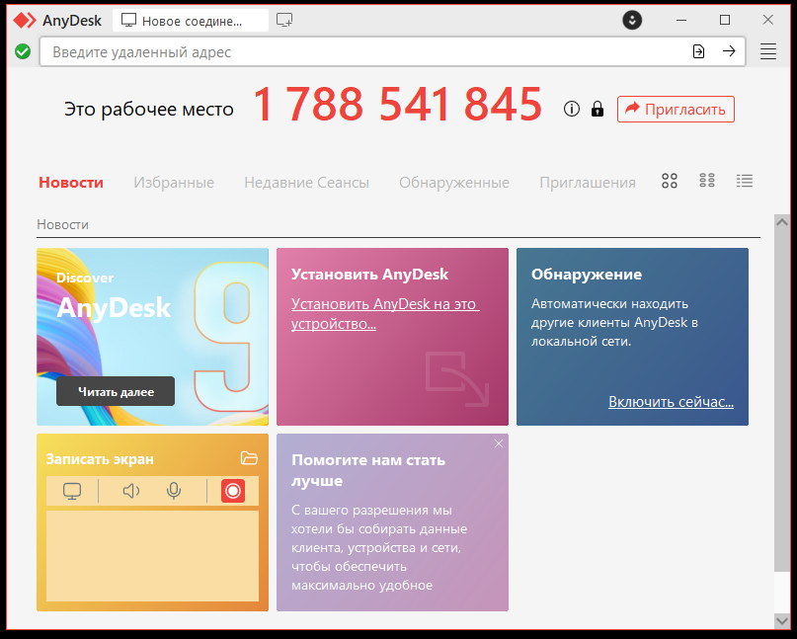Toggle screen capture monitor icon in recorder
Image resolution: width=797 pixels, height=639 pixels.
[x=72, y=491]
